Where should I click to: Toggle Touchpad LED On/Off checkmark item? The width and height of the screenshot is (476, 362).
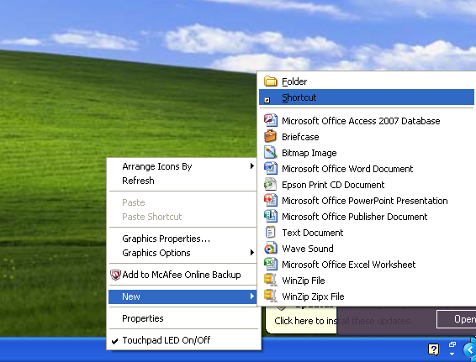point(183,340)
